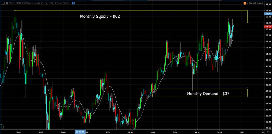
Task: Click the 60.00 price scale value
Action: pyautogui.click(x=268, y=23)
